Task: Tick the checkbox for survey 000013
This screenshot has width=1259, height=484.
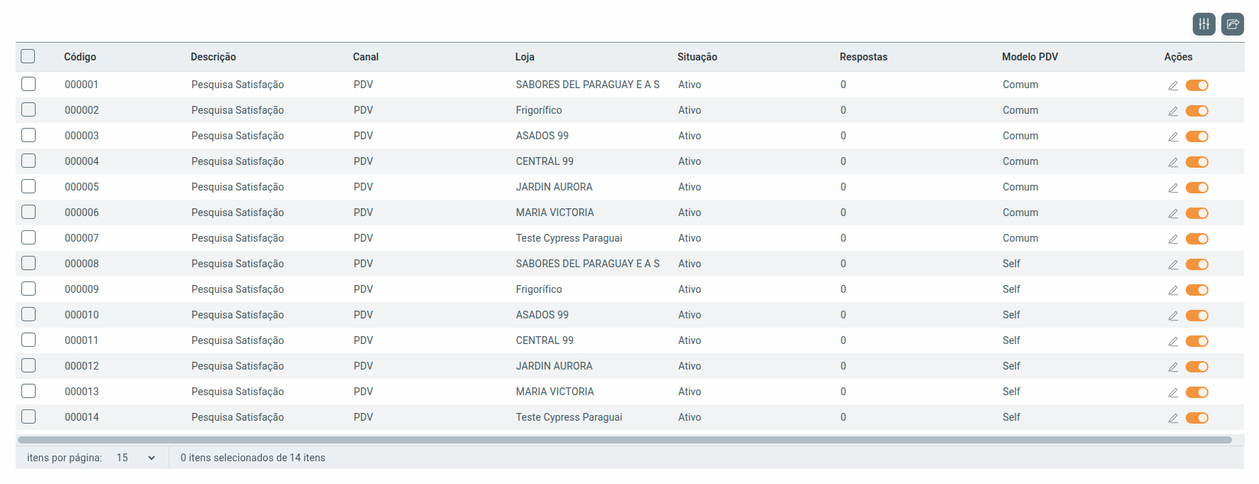Action: coord(28,391)
